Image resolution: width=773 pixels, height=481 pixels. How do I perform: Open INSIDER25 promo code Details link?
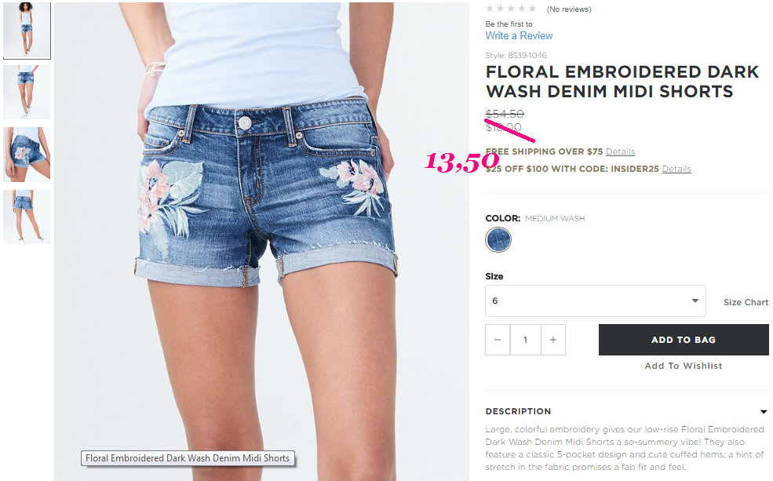pos(676,169)
